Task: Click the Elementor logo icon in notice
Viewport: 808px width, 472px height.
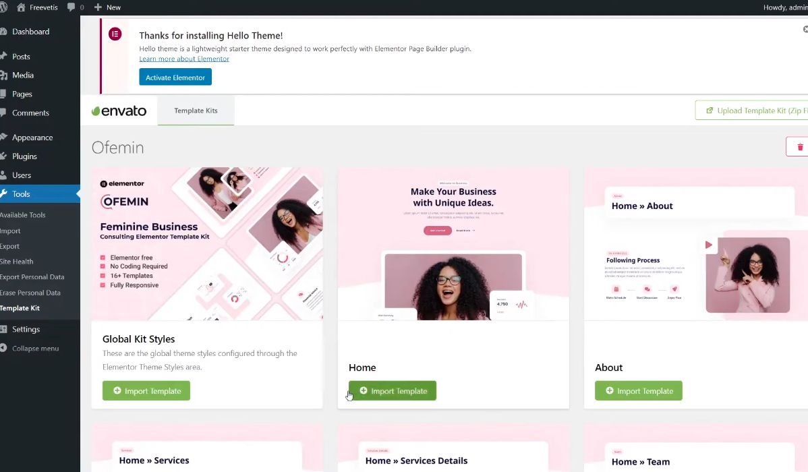Action: click(x=115, y=34)
